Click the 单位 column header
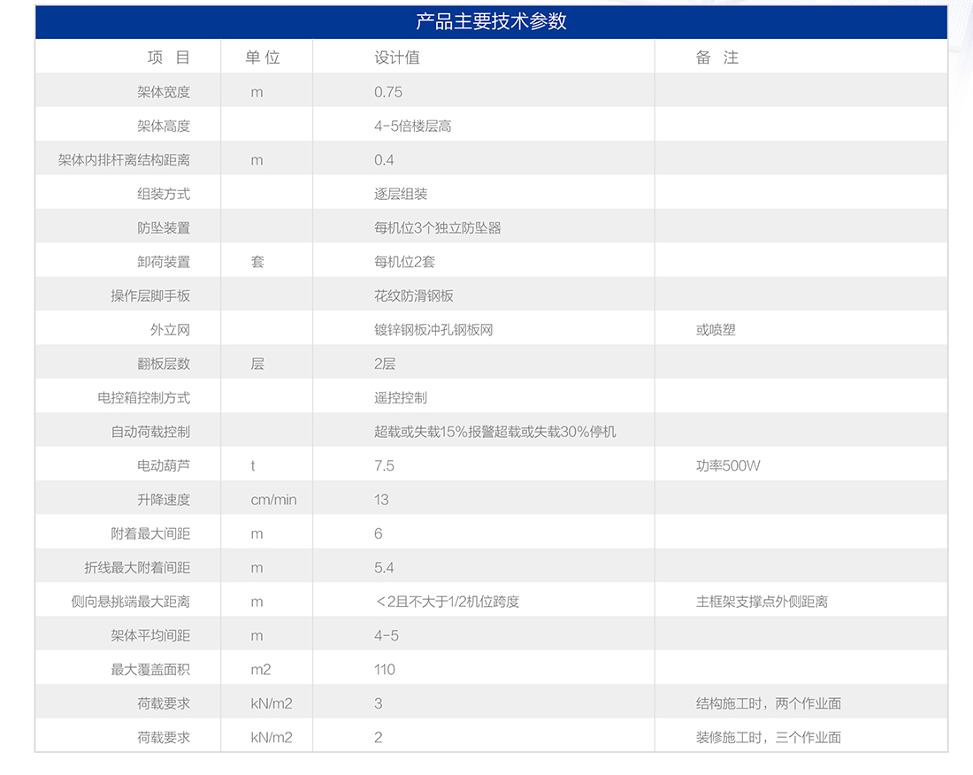 263,58
